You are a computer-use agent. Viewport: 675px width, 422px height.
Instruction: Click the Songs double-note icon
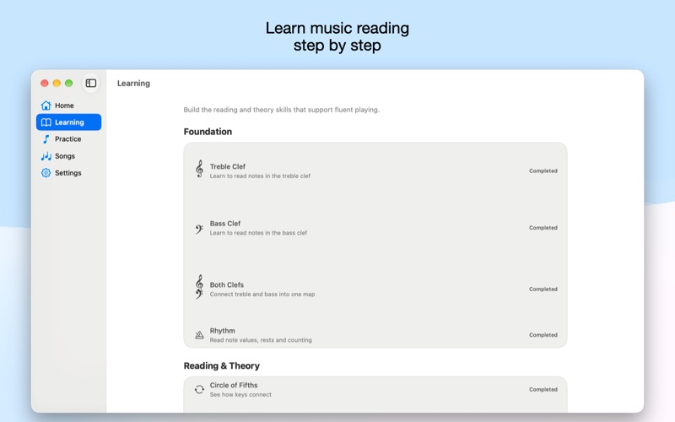[x=46, y=156]
